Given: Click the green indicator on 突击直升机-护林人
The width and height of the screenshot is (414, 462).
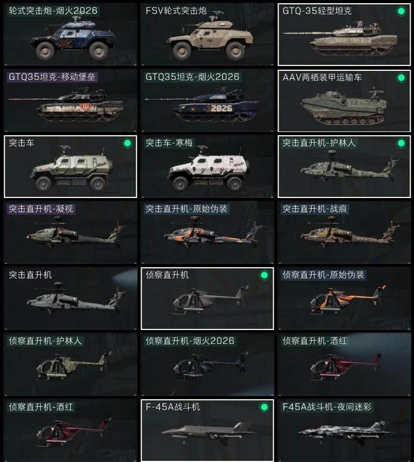Looking at the screenshot, I should coord(401,143).
